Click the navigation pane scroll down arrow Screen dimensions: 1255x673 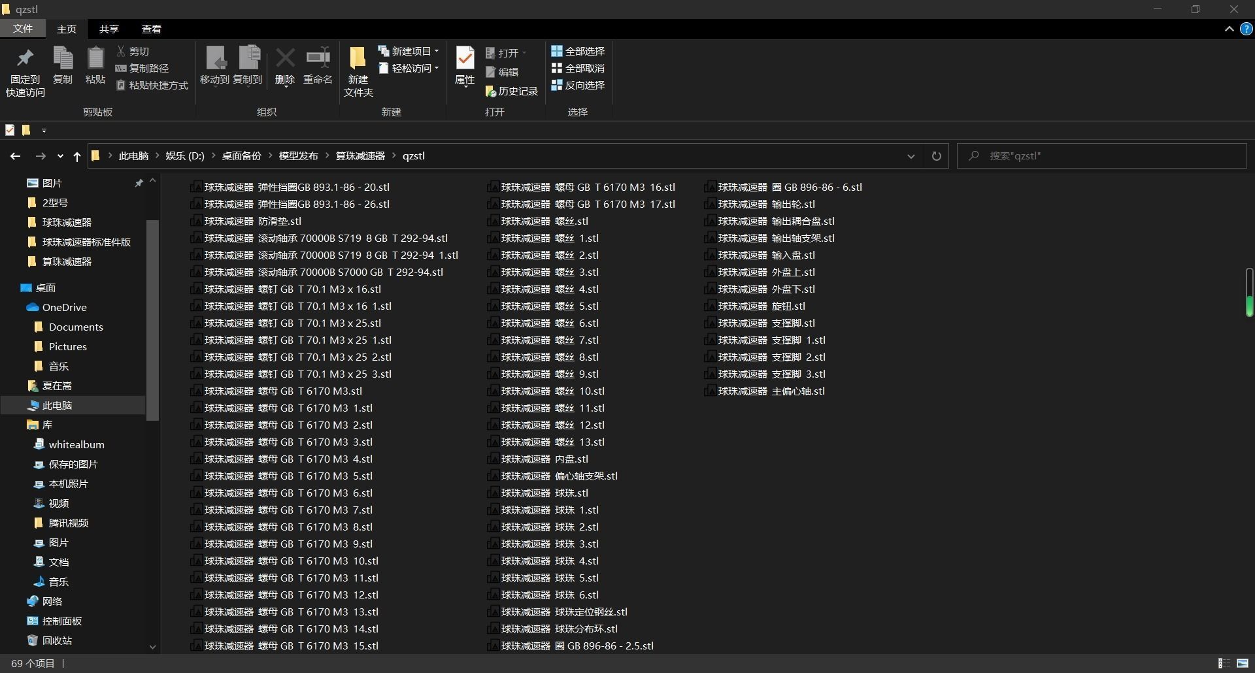click(152, 647)
